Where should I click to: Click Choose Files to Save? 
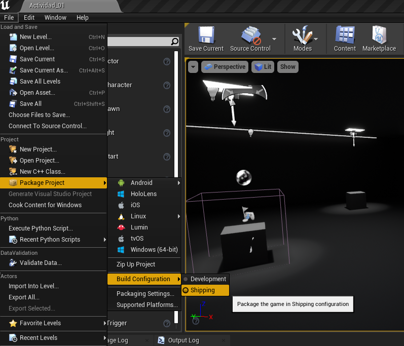(53, 115)
